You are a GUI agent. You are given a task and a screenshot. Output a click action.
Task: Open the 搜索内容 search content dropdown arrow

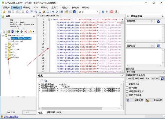click(x=153, y=21)
